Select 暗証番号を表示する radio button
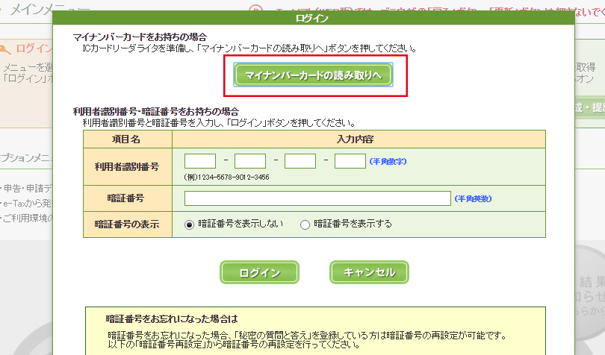This screenshot has height=355, width=605. pos(305,224)
